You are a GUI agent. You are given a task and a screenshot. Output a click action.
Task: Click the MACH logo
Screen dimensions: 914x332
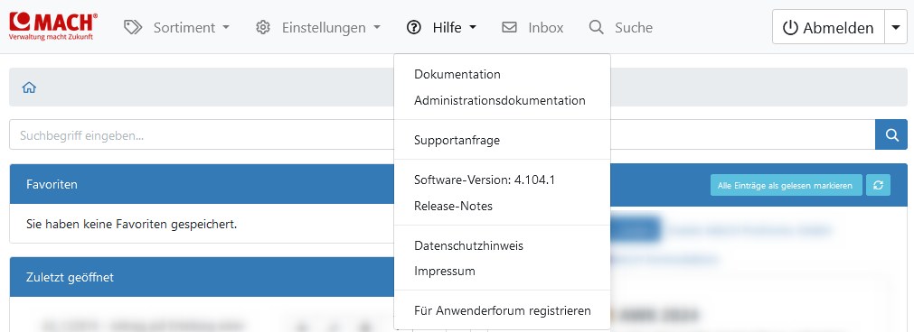tap(53, 27)
